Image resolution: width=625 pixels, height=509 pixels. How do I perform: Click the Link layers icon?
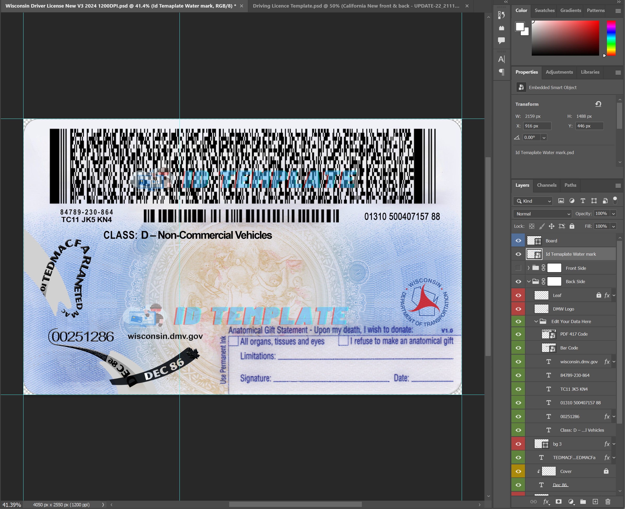point(533,501)
